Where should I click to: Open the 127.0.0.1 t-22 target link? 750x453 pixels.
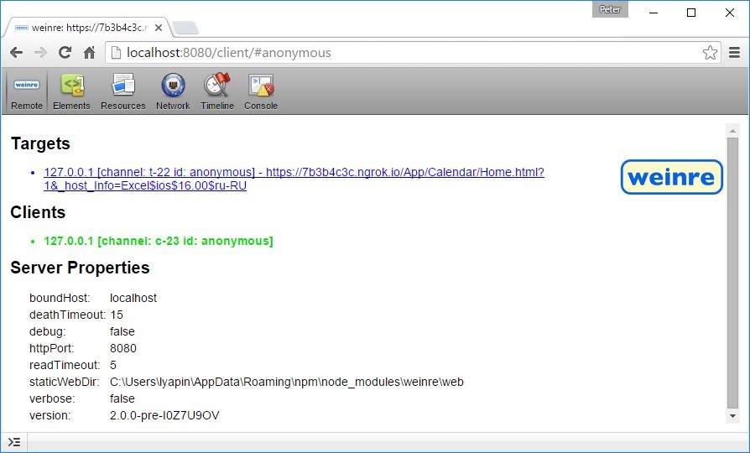[x=294, y=179]
